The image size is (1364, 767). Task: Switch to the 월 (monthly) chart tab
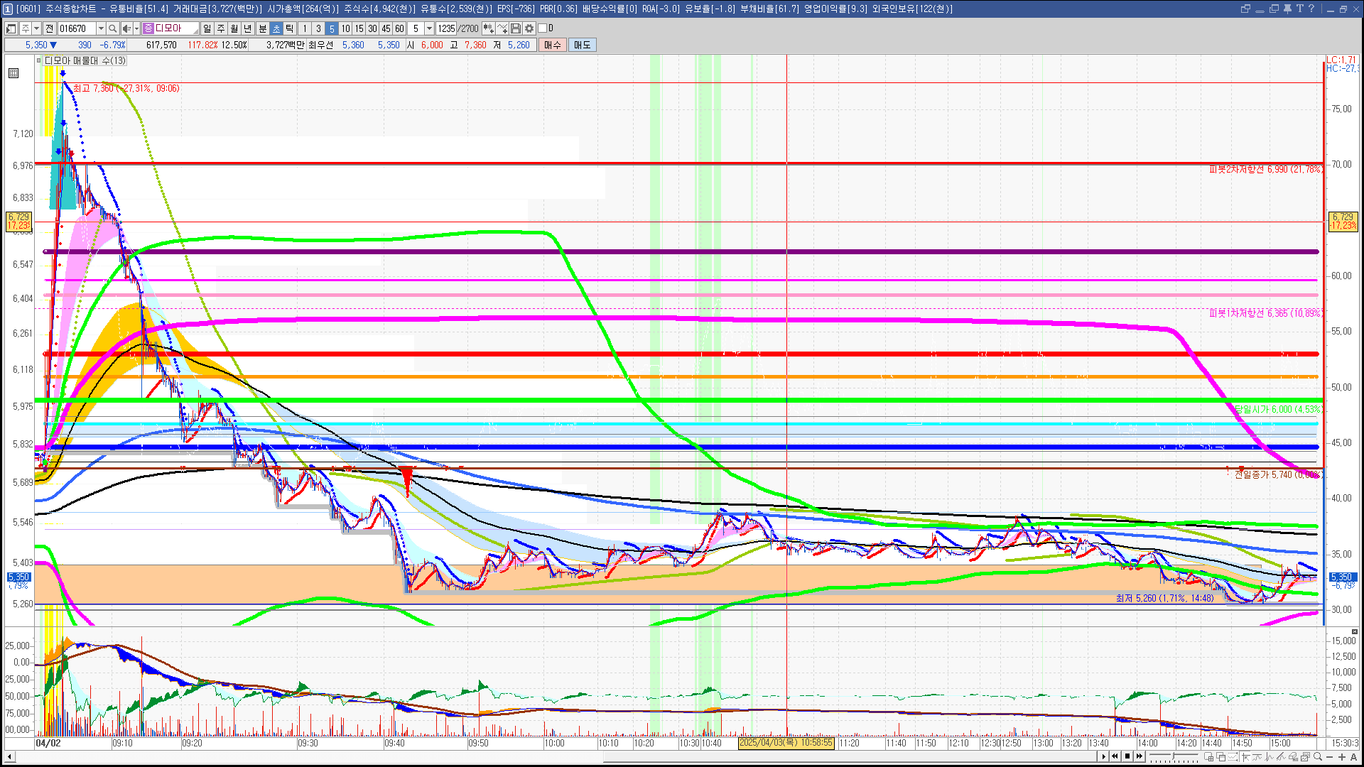[x=234, y=28]
